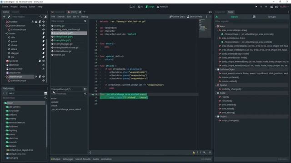Open the Scene menu

(x=5, y=7)
